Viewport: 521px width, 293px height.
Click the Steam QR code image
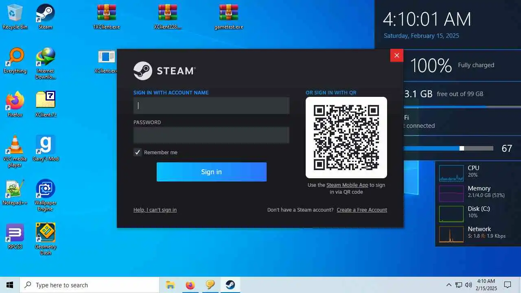pos(346,138)
